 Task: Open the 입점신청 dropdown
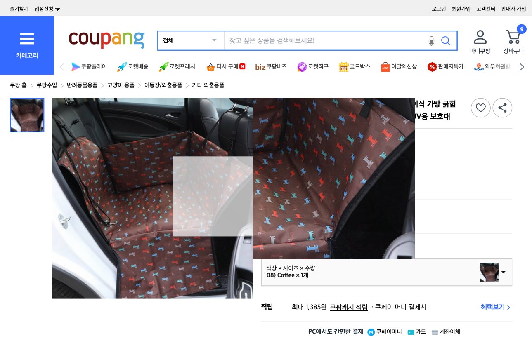pyautogui.click(x=45, y=8)
